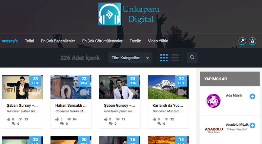Click Türkiye / İstanbul location text
262x144 pixels.
click(236, 130)
